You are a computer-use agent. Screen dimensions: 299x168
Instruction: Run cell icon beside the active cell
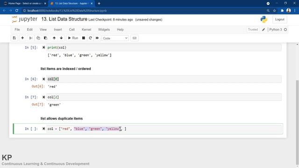(x=43, y=129)
